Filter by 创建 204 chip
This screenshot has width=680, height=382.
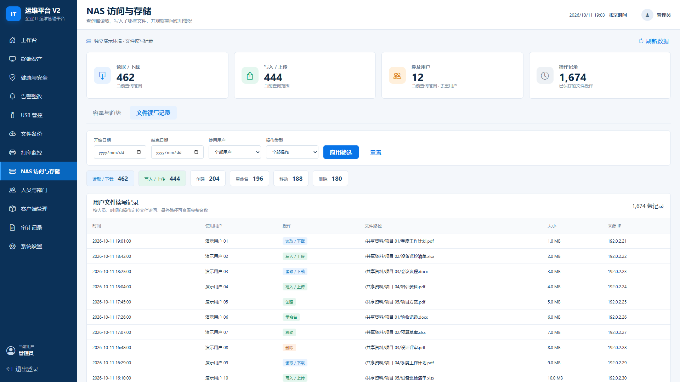click(x=208, y=179)
